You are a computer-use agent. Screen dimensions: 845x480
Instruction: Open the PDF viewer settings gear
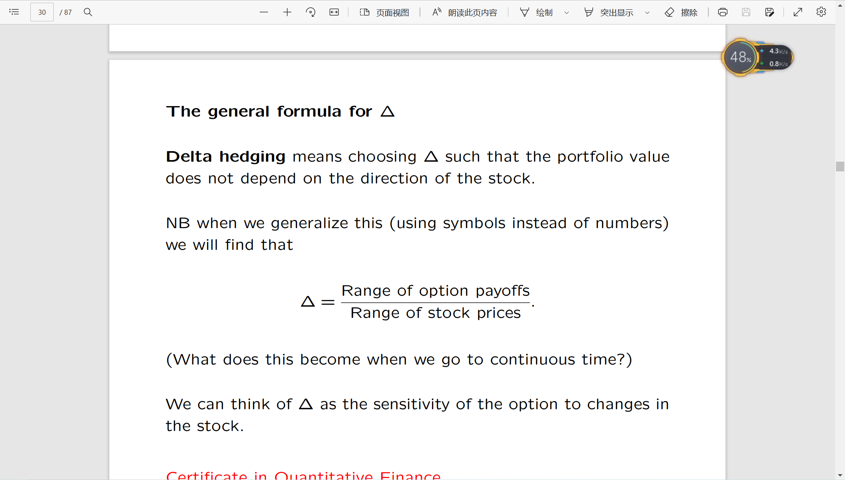tap(821, 12)
